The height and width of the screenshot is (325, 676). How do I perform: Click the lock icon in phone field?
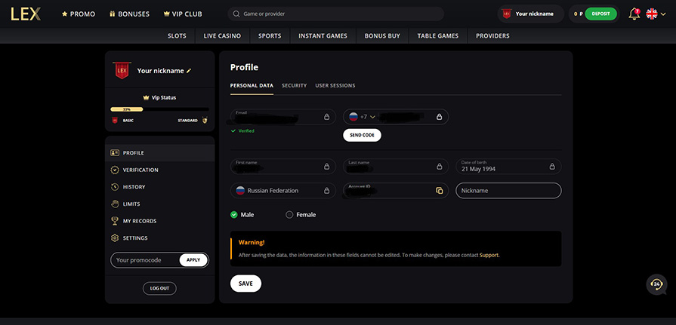pos(440,117)
